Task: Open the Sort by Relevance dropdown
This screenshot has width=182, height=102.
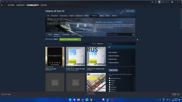Action: click(x=100, y=44)
